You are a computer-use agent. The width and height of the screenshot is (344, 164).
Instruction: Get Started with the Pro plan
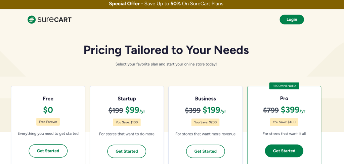(284, 151)
